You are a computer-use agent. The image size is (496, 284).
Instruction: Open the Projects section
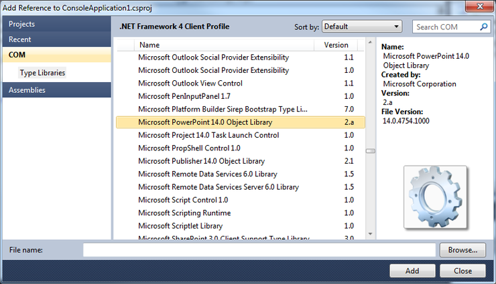tap(57, 24)
